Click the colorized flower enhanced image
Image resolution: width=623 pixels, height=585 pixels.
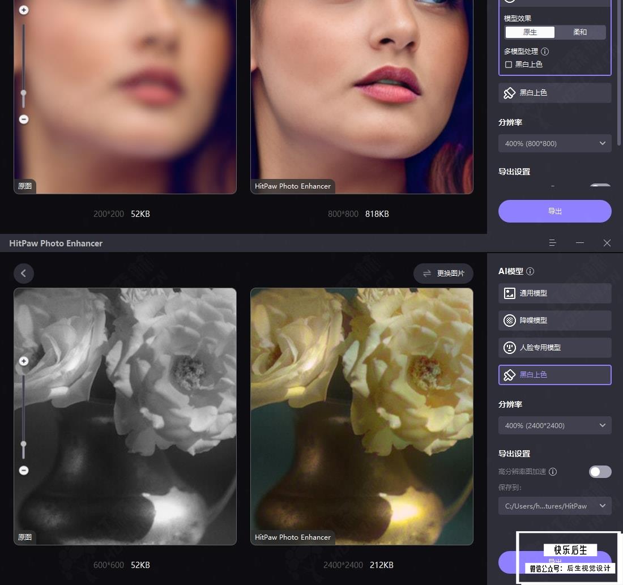pyautogui.click(x=361, y=416)
